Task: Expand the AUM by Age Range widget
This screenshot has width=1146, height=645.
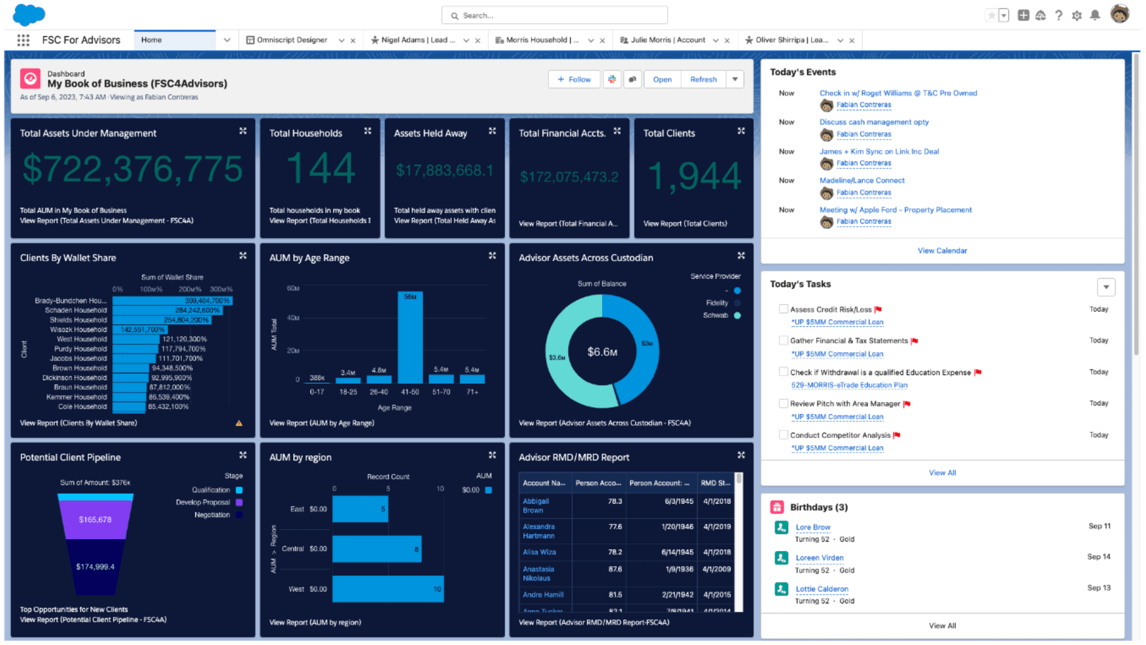Action: click(x=492, y=256)
